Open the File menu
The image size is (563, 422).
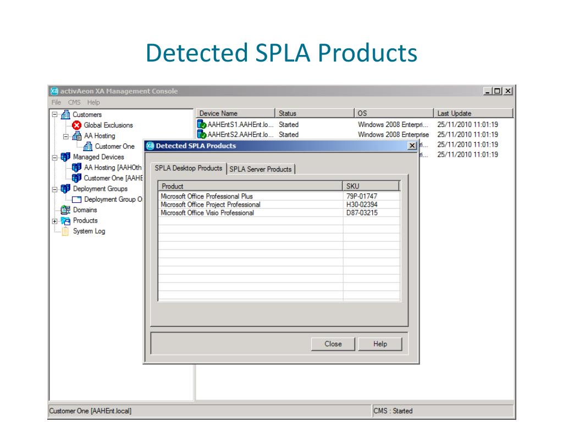(57, 103)
